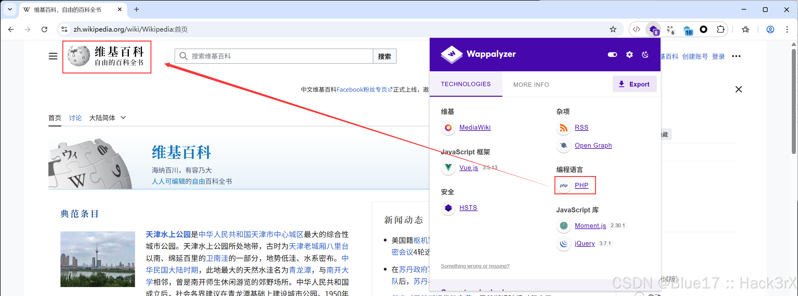This screenshot has width=798, height=296.
Task: Switch to the TECHNOLOGIES tab
Action: click(x=466, y=84)
